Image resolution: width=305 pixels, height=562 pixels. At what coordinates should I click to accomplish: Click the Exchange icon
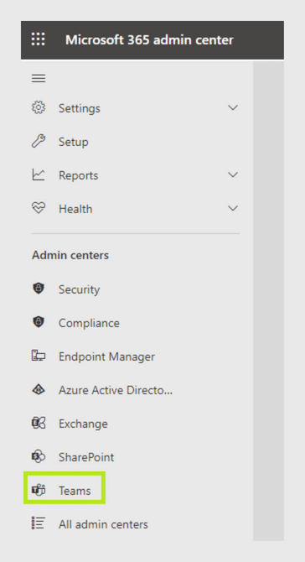point(39,424)
